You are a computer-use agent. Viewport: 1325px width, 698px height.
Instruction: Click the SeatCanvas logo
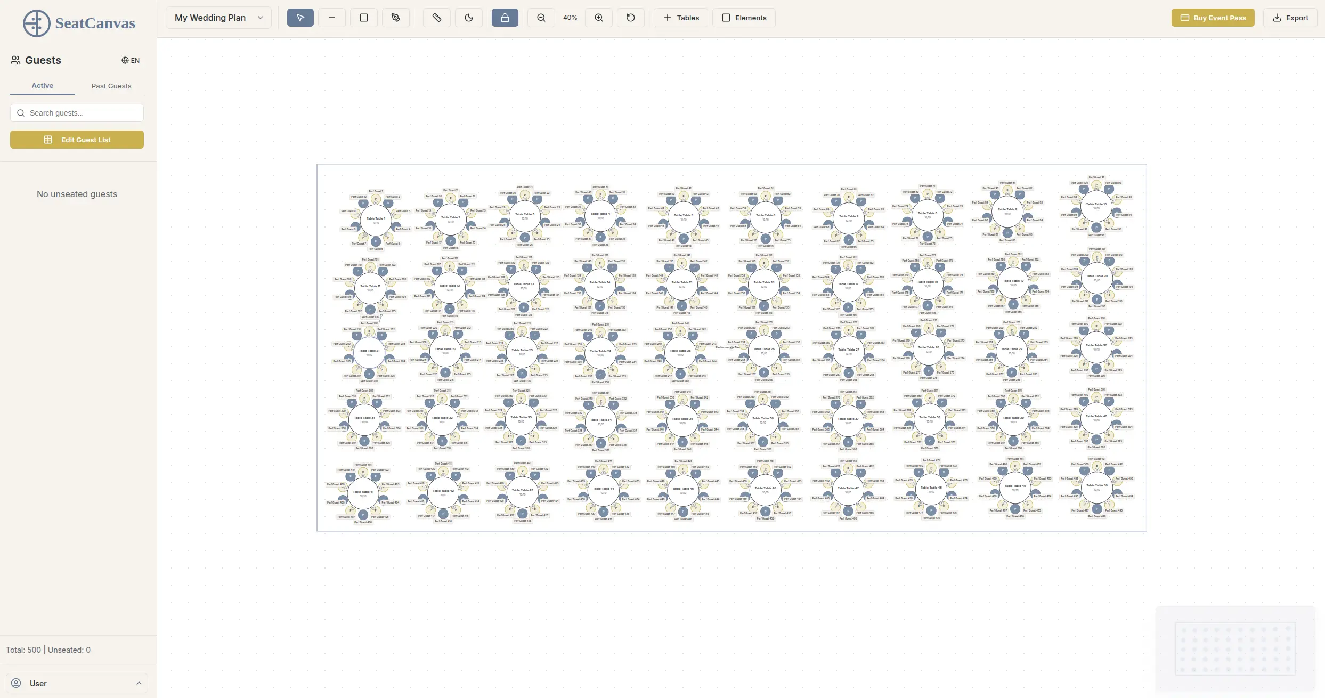79,23
